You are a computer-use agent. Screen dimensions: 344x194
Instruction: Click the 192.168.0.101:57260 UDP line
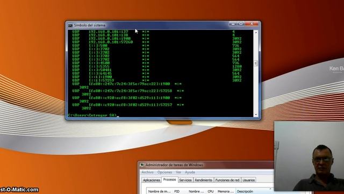coord(157,42)
